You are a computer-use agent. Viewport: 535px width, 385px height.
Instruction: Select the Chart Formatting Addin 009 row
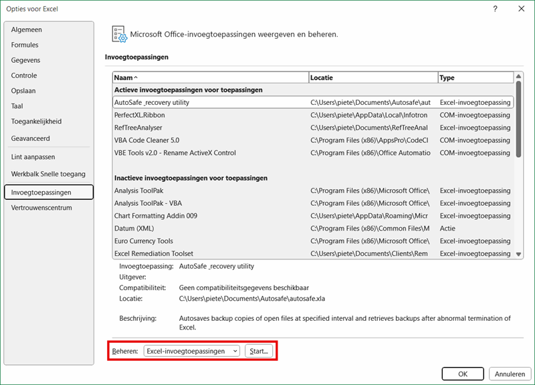tap(313, 216)
